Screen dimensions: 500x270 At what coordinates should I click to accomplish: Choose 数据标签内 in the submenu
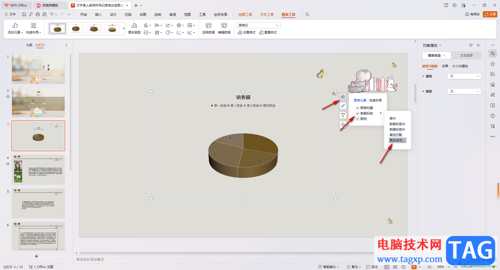(397, 124)
